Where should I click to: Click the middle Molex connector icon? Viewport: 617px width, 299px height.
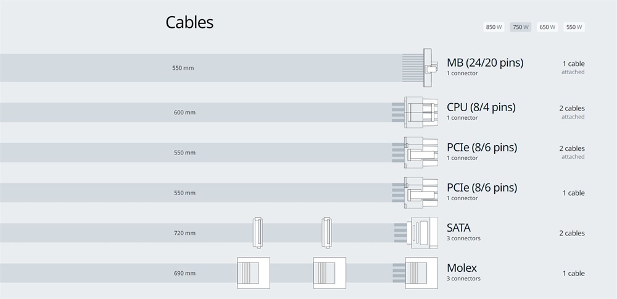[x=329, y=273]
